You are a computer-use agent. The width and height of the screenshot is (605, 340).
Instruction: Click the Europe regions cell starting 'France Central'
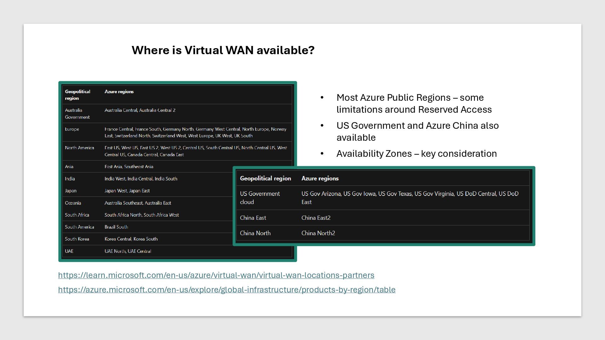click(195, 132)
